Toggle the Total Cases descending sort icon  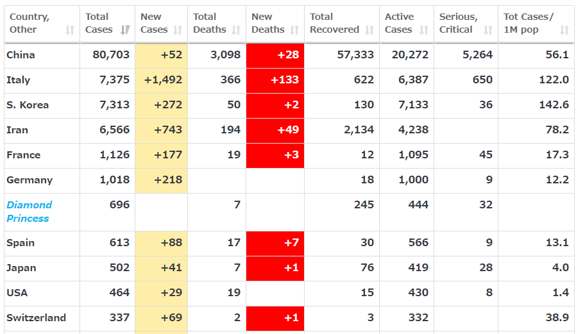tap(125, 30)
